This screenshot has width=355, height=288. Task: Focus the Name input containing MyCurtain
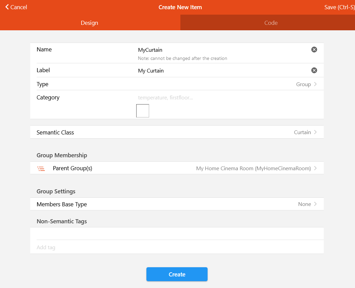click(x=221, y=50)
